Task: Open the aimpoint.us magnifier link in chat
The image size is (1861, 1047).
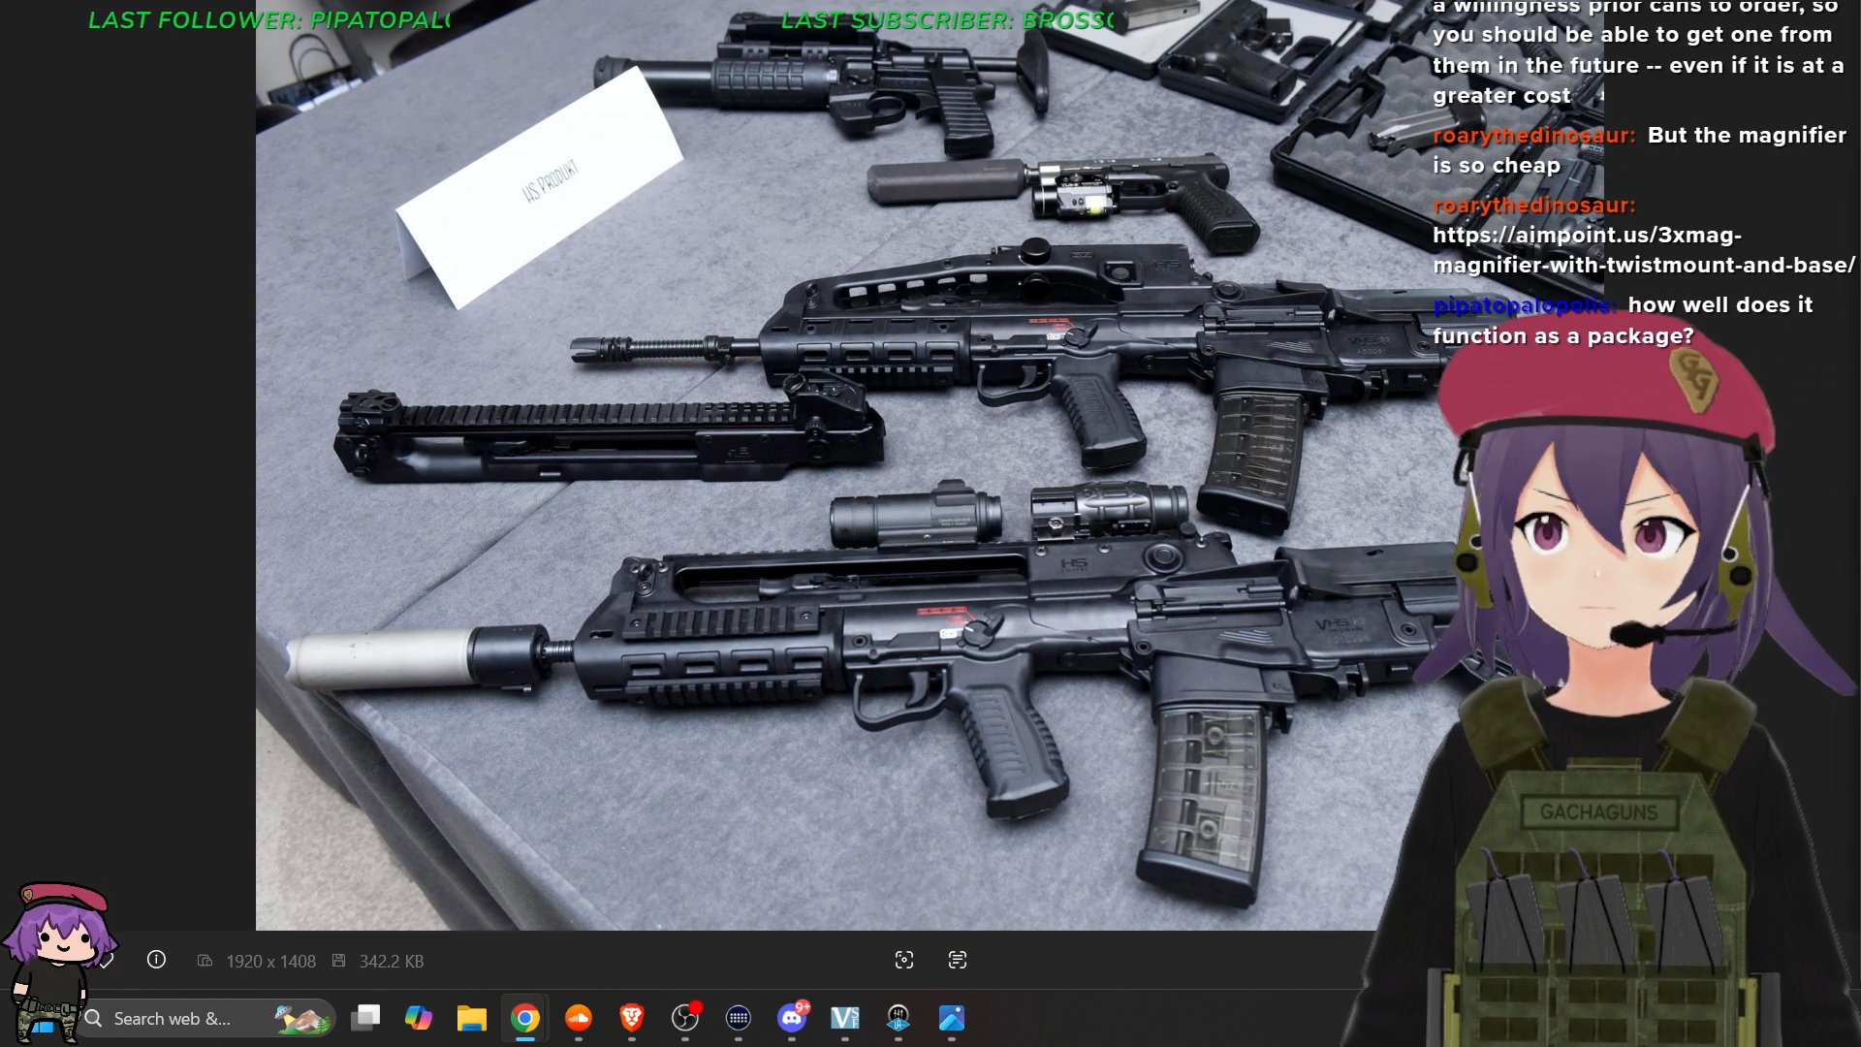Action: [x=1644, y=250]
